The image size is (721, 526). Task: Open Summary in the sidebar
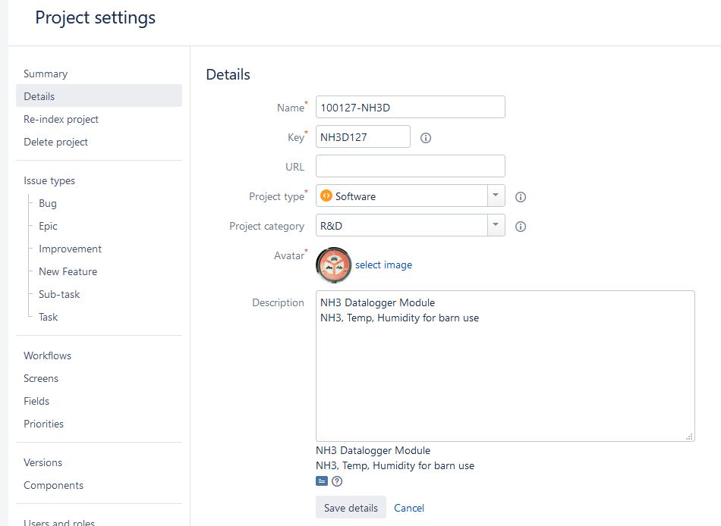(x=46, y=74)
